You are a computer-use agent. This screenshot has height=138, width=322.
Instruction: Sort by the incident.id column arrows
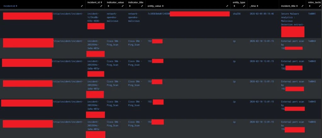16,6
